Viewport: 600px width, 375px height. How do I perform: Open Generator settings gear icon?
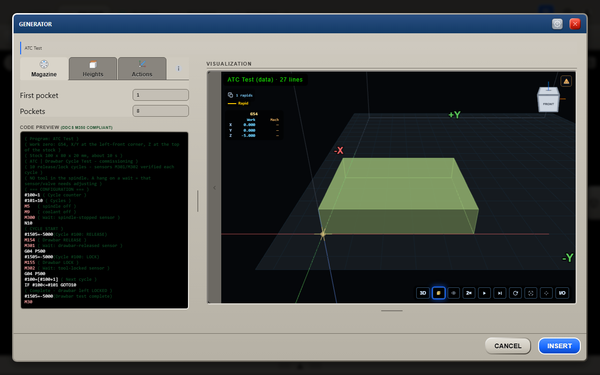557,24
